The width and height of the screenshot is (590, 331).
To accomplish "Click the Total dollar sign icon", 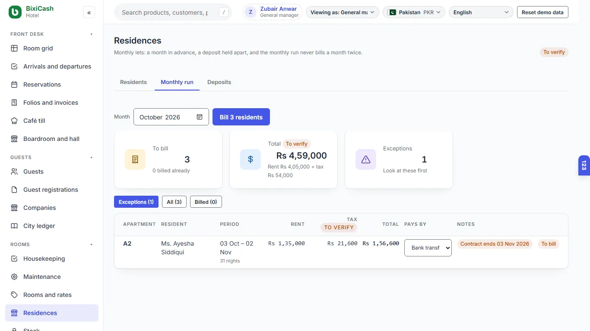I will [x=251, y=159].
